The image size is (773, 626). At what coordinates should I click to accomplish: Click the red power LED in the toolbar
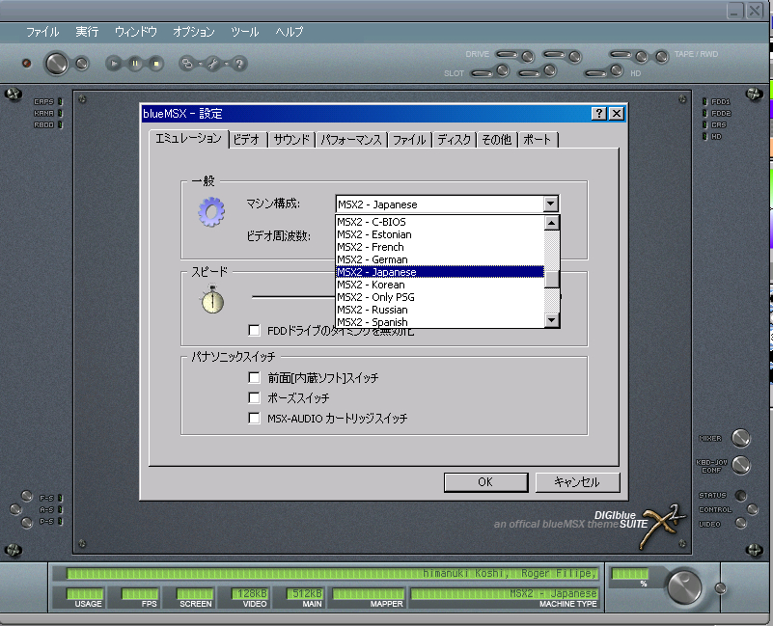(x=27, y=63)
